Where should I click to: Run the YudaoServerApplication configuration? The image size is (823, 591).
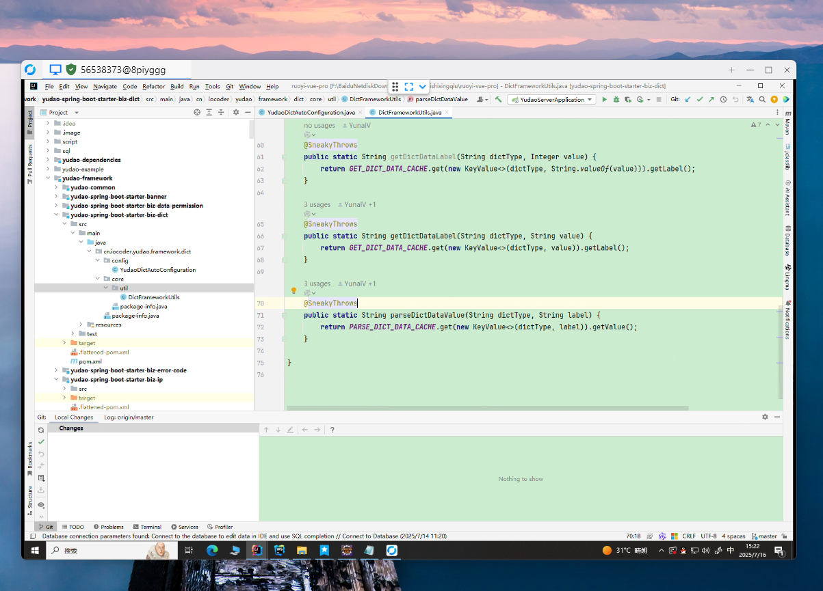point(604,100)
